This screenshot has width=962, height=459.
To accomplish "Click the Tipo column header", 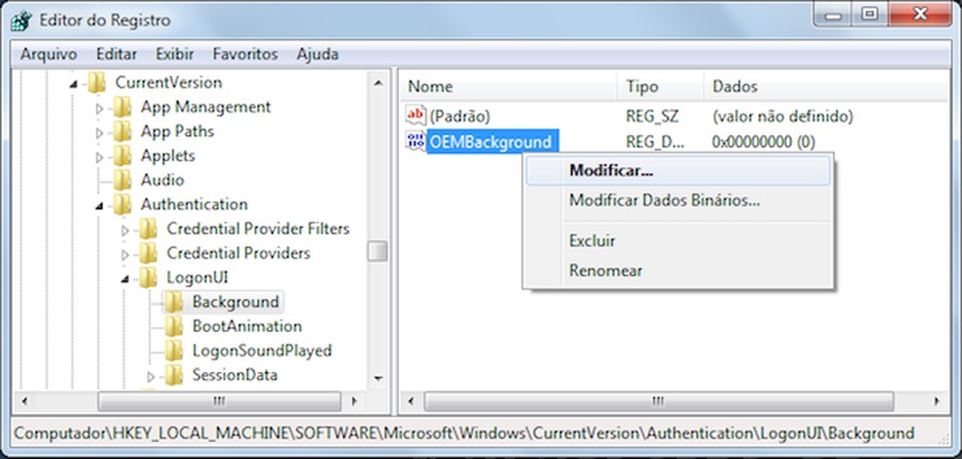I will (660, 86).
